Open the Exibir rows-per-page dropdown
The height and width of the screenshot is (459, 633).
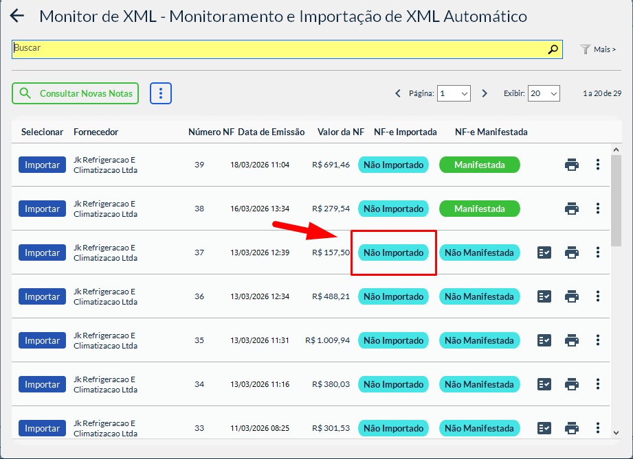point(544,93)
